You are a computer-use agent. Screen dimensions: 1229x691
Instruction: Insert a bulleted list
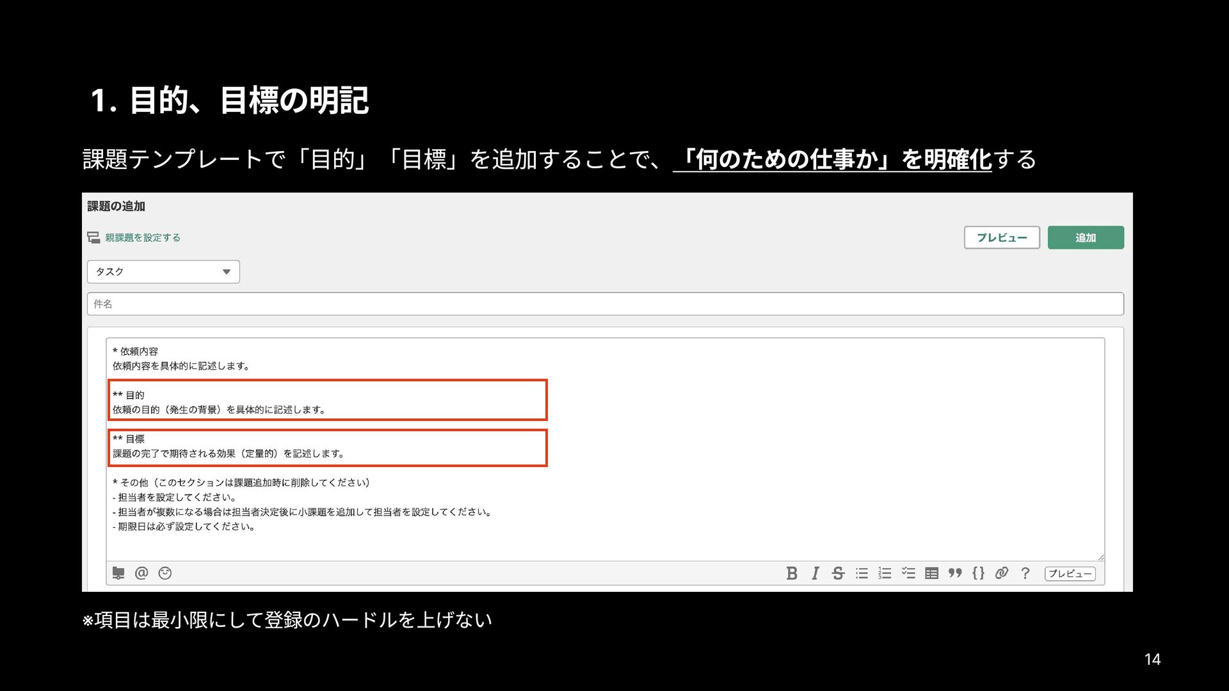[x=862, y=573]
